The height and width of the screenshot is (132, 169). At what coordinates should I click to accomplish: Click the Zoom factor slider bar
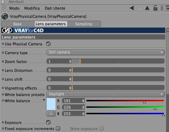point(118,61)
